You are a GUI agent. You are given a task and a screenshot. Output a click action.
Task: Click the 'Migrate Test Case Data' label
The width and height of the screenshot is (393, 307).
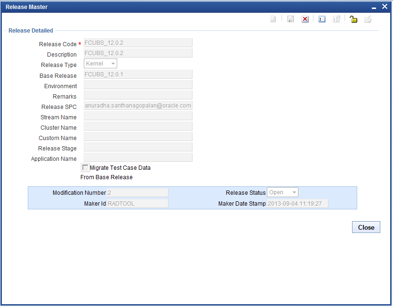tap(120, 167)
